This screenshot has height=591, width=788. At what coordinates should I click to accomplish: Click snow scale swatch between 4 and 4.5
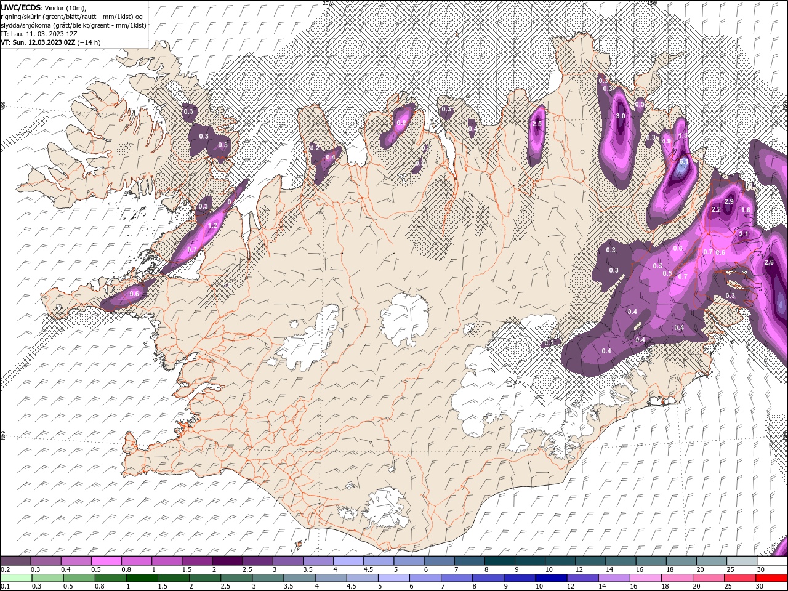coord(348,561)
